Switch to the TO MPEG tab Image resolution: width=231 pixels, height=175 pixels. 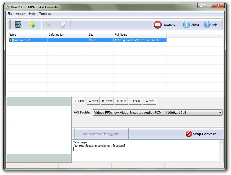[93, 101]
